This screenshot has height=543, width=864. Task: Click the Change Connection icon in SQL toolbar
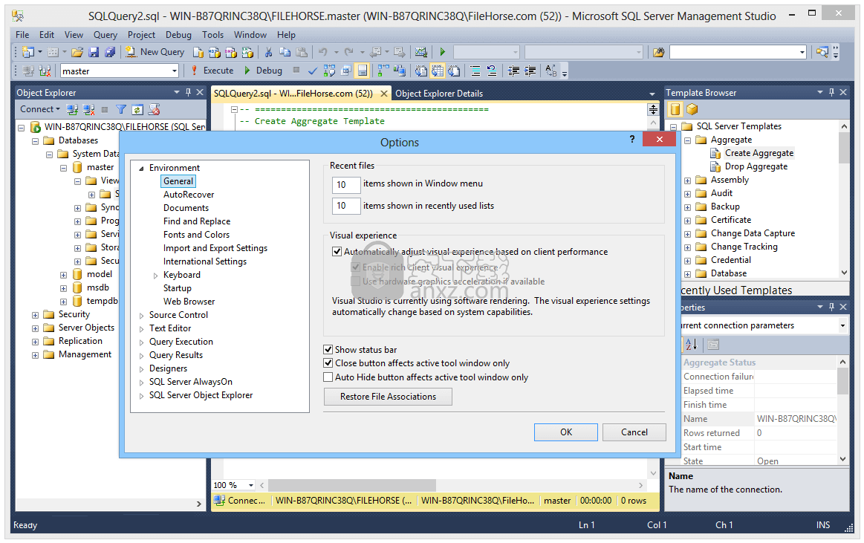(x=45, y=71)
